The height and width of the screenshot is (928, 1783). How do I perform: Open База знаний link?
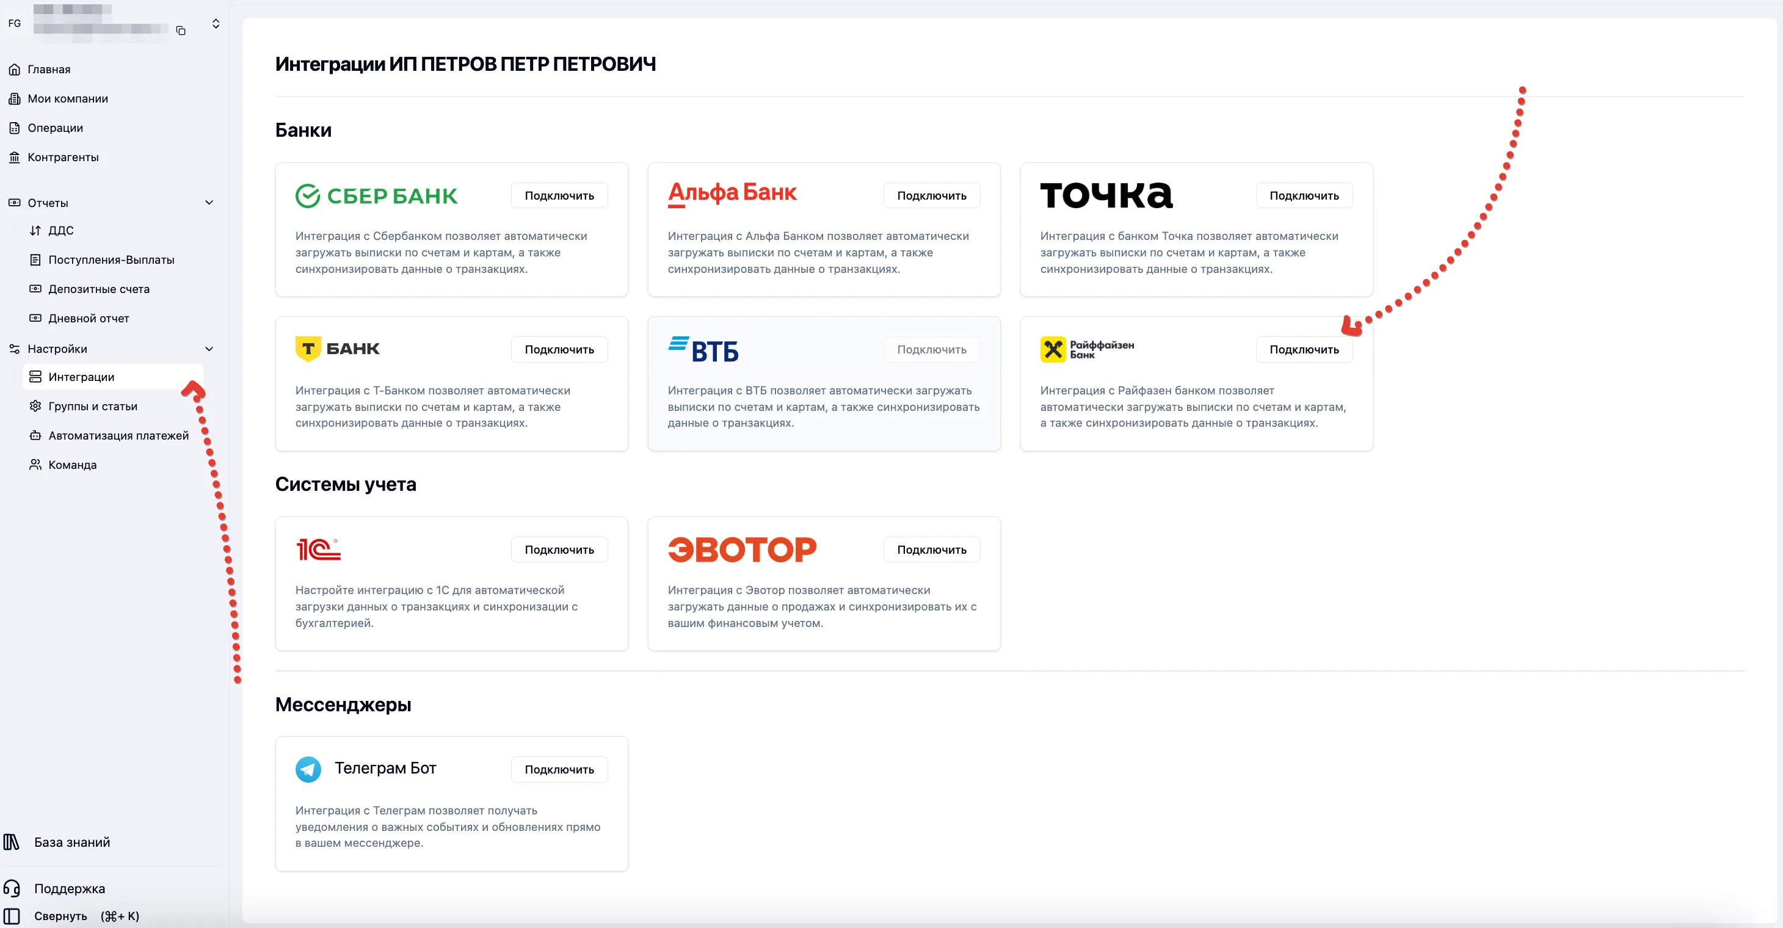[x=72, y=842]
